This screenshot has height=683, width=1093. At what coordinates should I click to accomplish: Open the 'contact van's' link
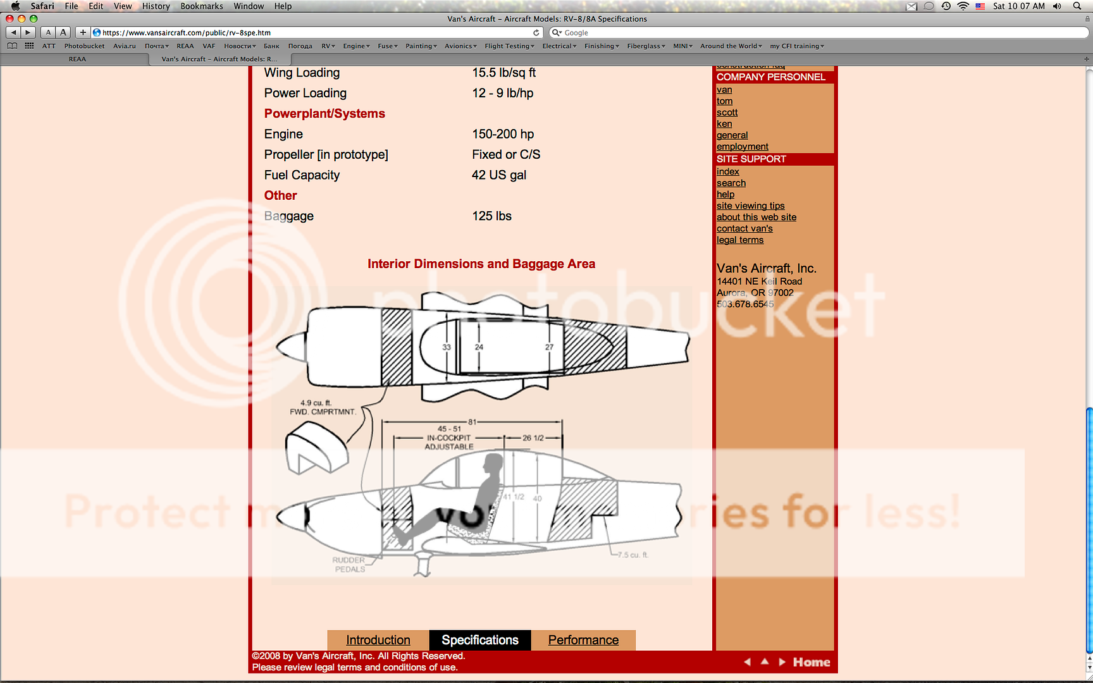[x=744, y=228]
